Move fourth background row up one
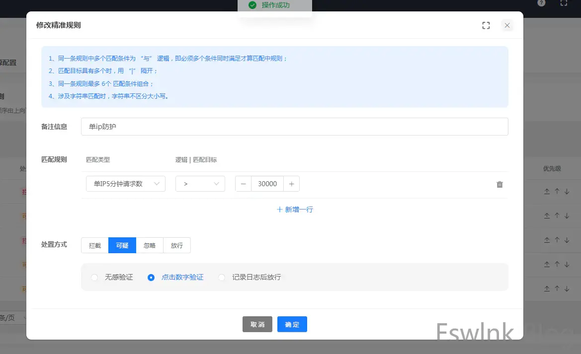The image size is (581, 354). click(557, 265)
